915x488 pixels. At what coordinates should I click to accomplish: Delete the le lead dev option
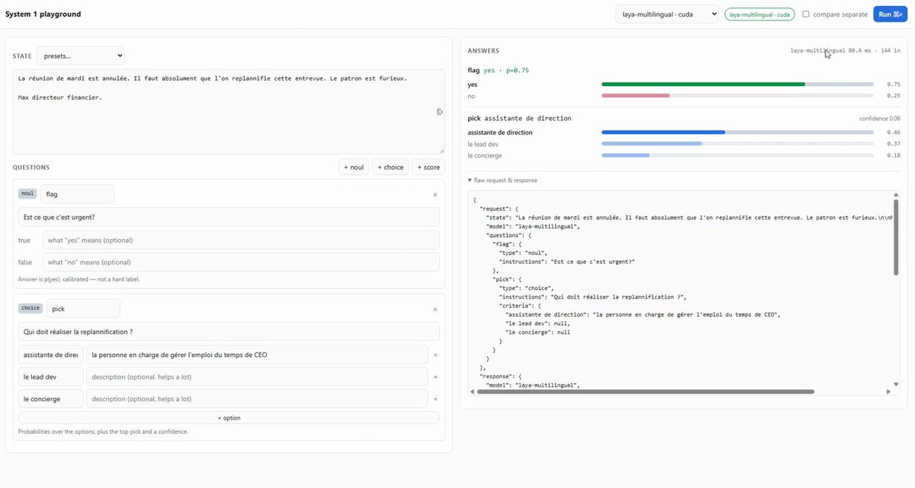coord(435,377)
